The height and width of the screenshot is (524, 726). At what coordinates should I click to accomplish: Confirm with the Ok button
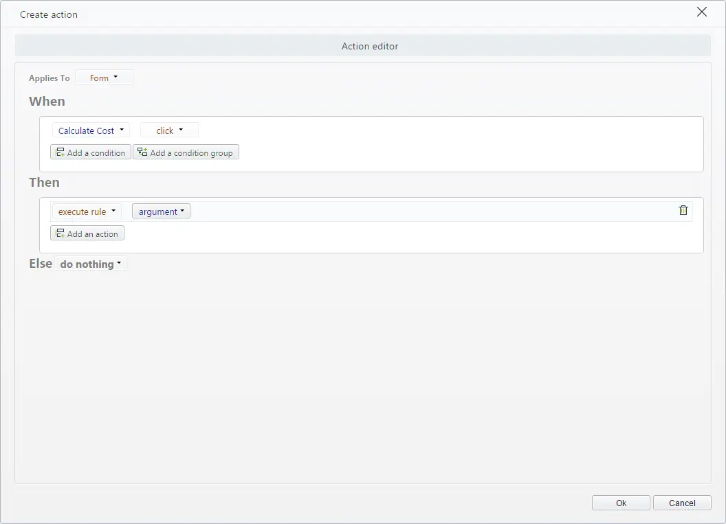(620, 503)
